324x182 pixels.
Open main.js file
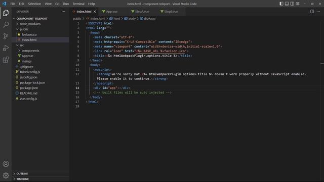(27, 61)
